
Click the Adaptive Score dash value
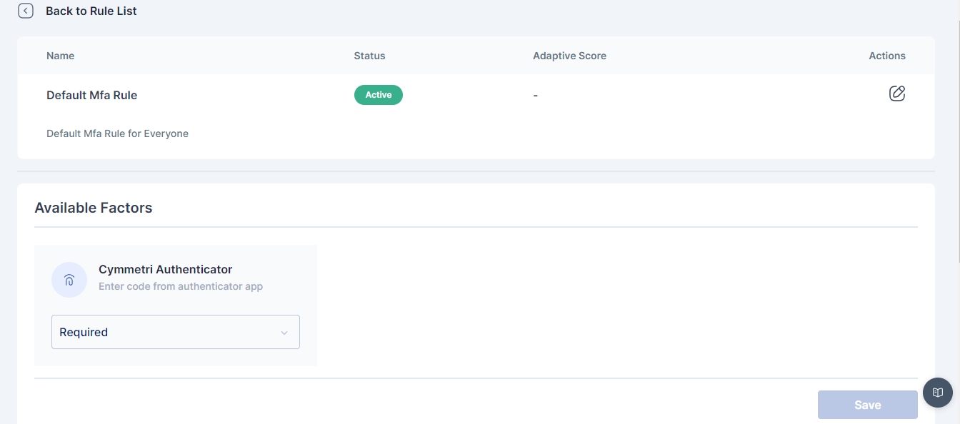pyautogui.click(x=535, y=96)
